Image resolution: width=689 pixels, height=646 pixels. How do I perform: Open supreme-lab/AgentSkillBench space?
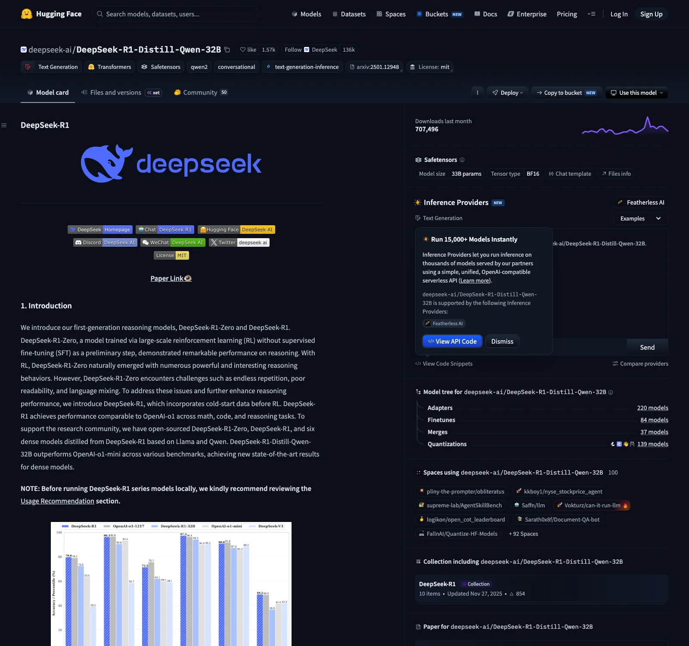click(x=460, y=505)
